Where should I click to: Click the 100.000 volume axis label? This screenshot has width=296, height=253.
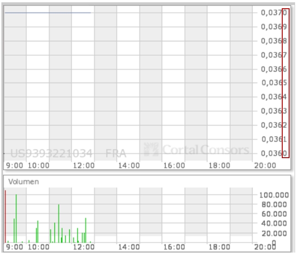[274, 195]
